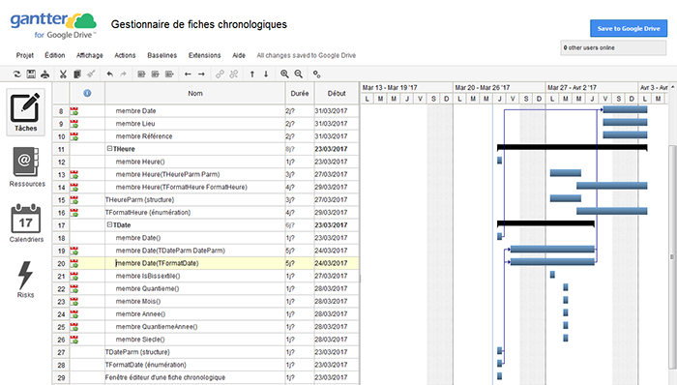This screenshot has width=677, height=385.
Task: Click the refresh/reload toolbar icon
Action: 16,74
